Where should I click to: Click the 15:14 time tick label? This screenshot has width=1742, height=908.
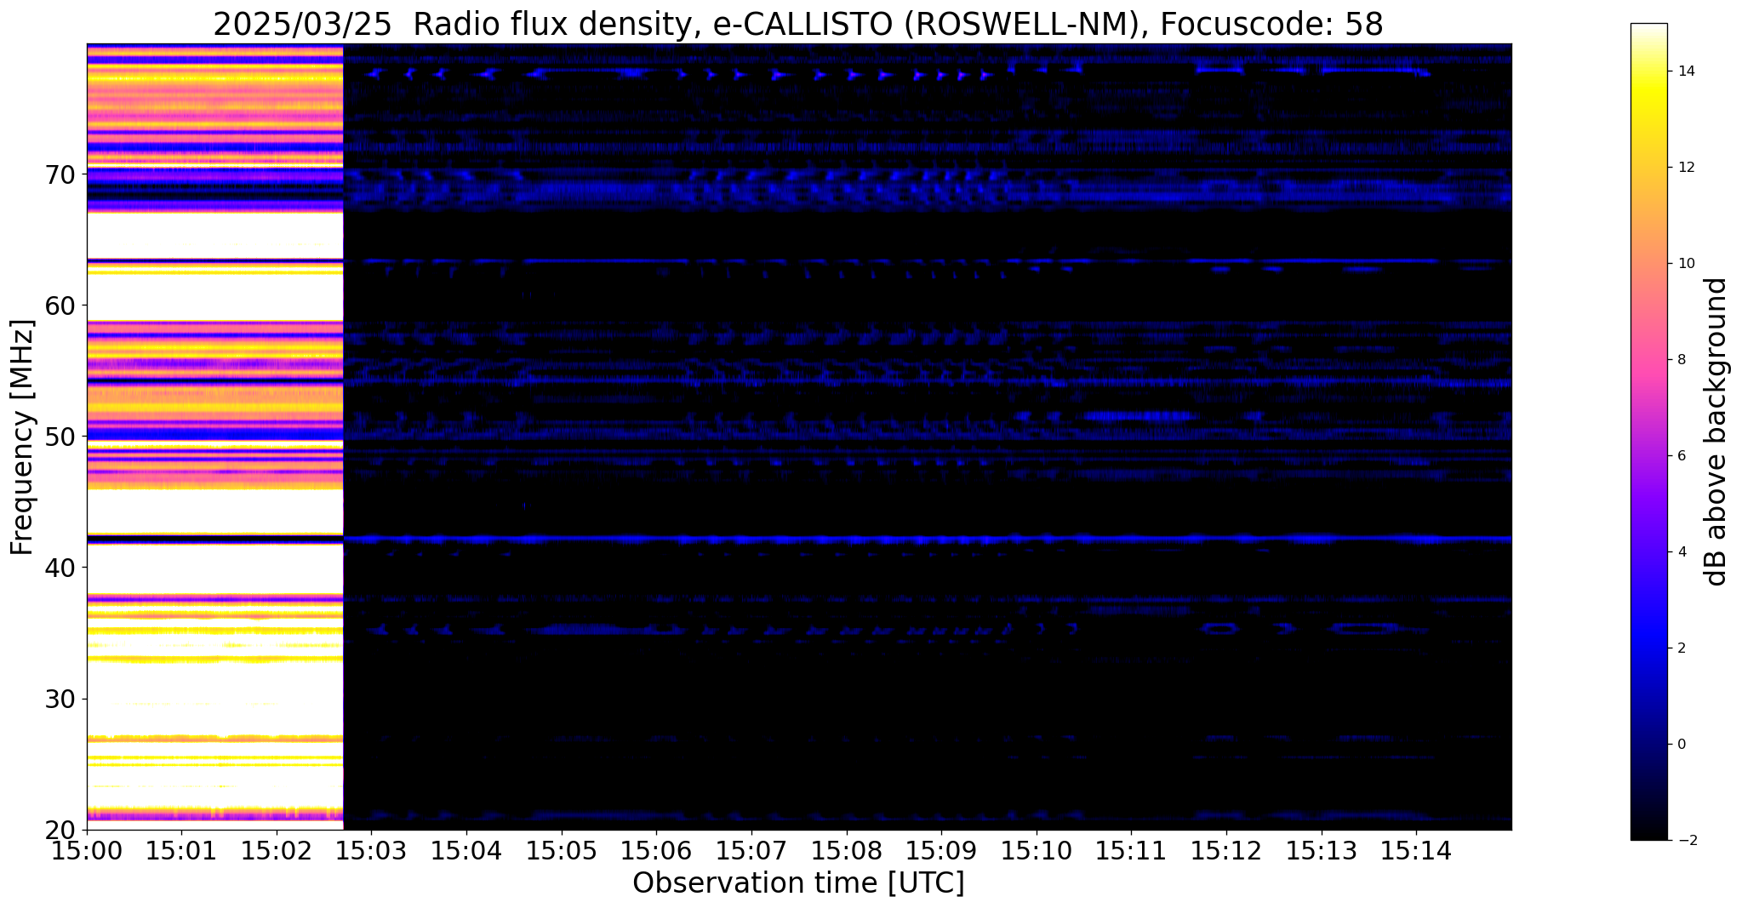pos(1416,849)
